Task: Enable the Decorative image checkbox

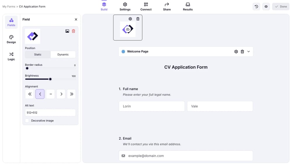Action: [27, 121]
